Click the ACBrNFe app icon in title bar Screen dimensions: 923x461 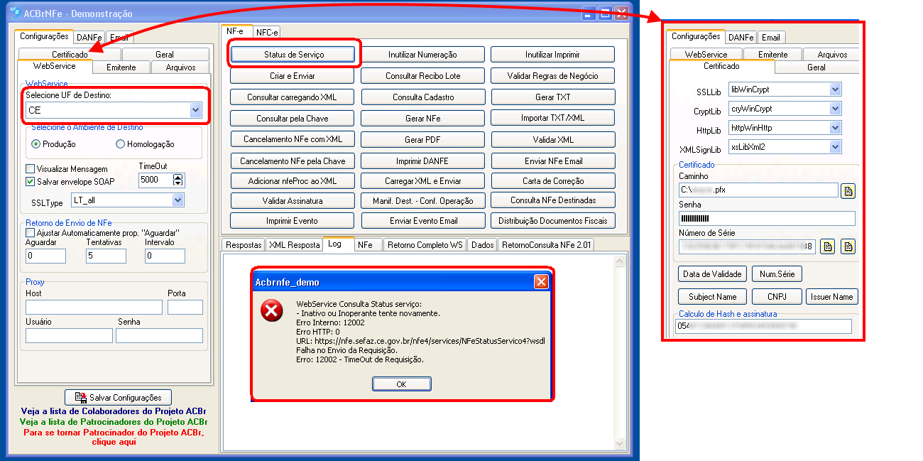(x=14, y=13)
